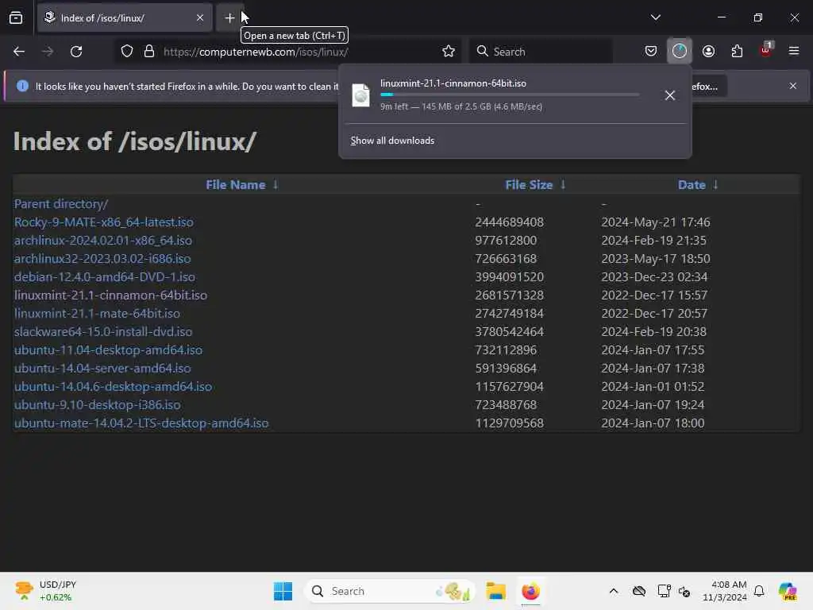Bookmark this page with star icon
Viewport: 813px width, 610px height.
pos(449,52)
